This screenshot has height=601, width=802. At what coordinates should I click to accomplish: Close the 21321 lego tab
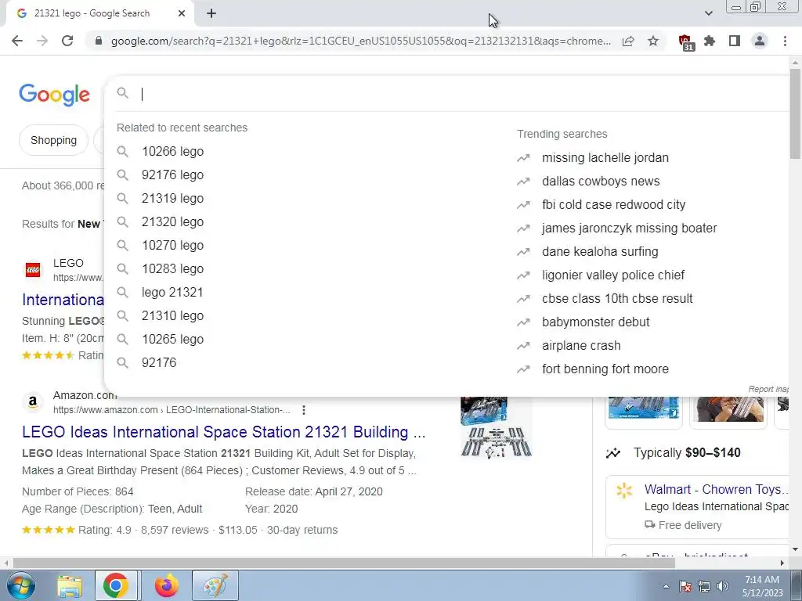(x=182, y=13)
